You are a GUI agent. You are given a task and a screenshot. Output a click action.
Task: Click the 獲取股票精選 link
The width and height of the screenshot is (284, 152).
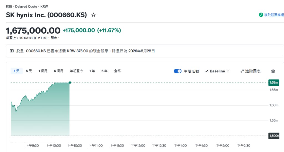tap(274, 15)
